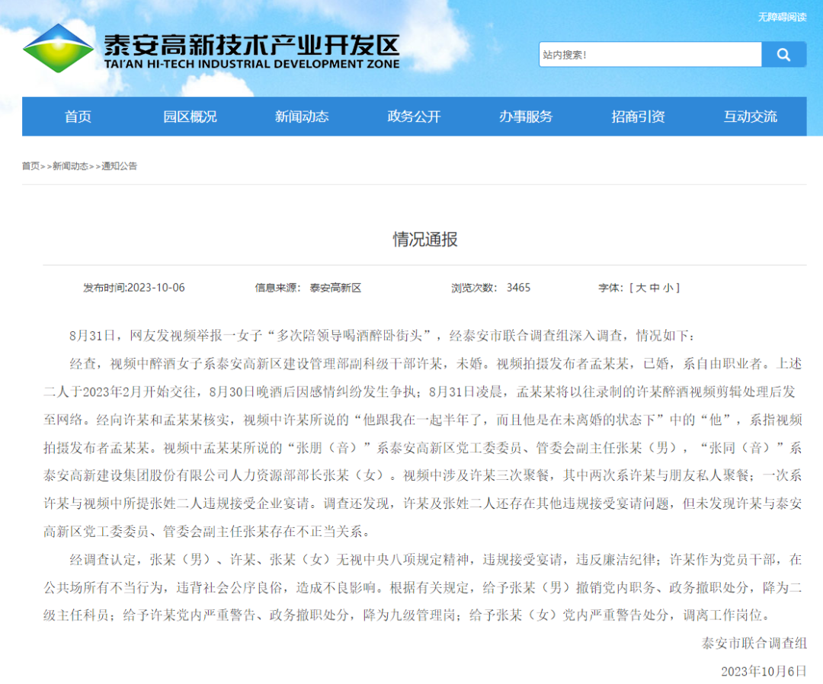Viewport: 823px width, 684px height.
Task: Open the 无障碍阅读 accessibility link
Action: tap(781, 17)
